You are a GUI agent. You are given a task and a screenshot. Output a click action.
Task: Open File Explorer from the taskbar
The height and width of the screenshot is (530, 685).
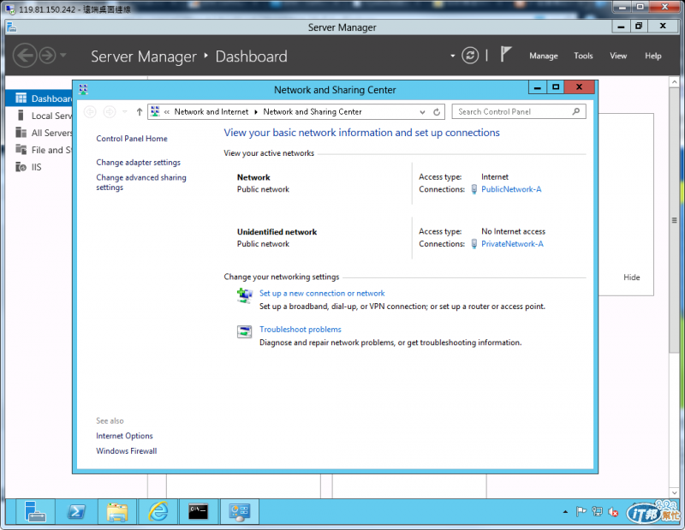[x=117, y=511]
